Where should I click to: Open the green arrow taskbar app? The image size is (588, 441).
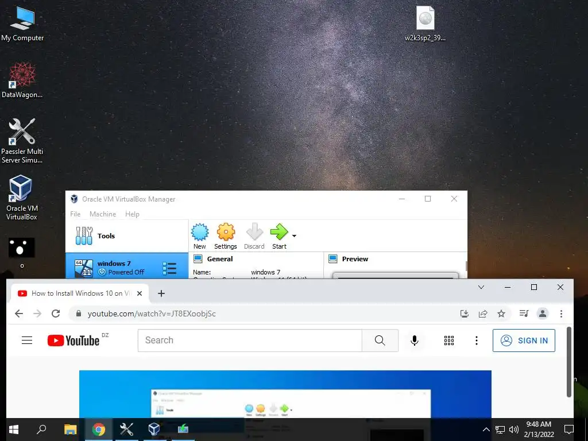183,430
